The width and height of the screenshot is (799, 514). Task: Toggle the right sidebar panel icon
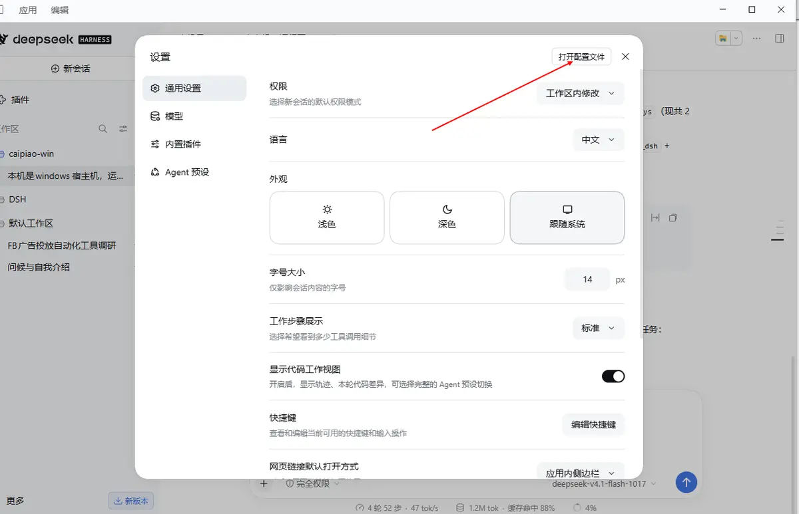pos(780,39)
